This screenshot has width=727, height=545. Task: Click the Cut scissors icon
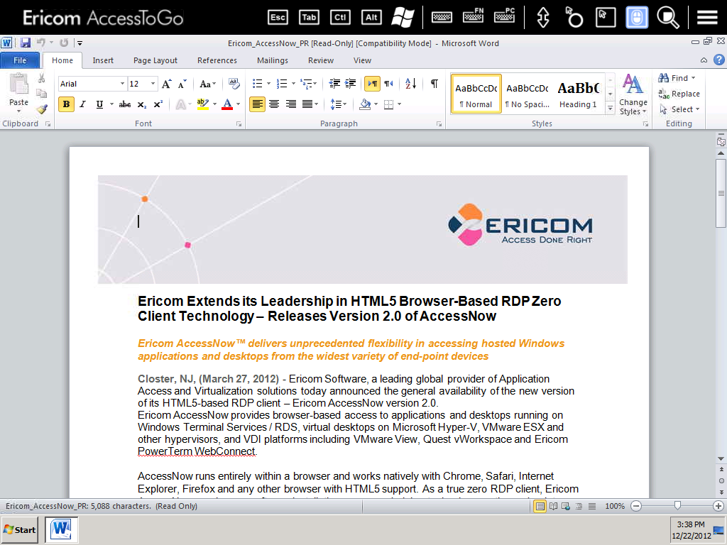[x=42, y=78]
